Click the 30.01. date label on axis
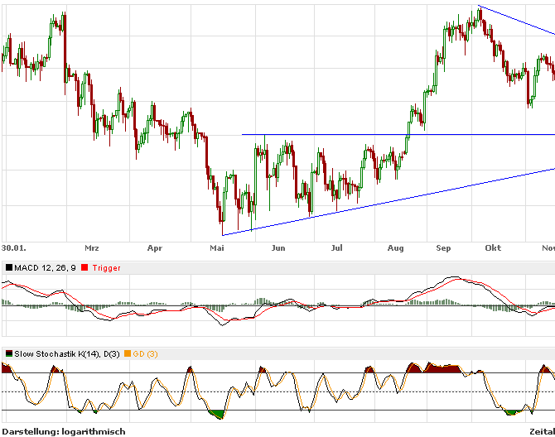 [x=13, y=247]
